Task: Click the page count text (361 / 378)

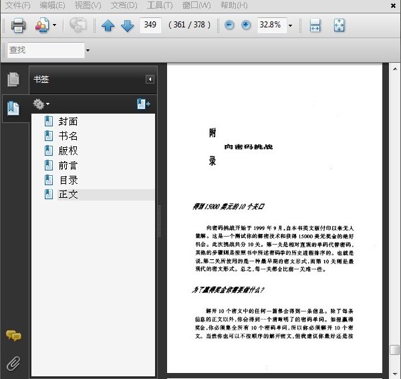Action: pyautogui.click(x=189, y=25)
